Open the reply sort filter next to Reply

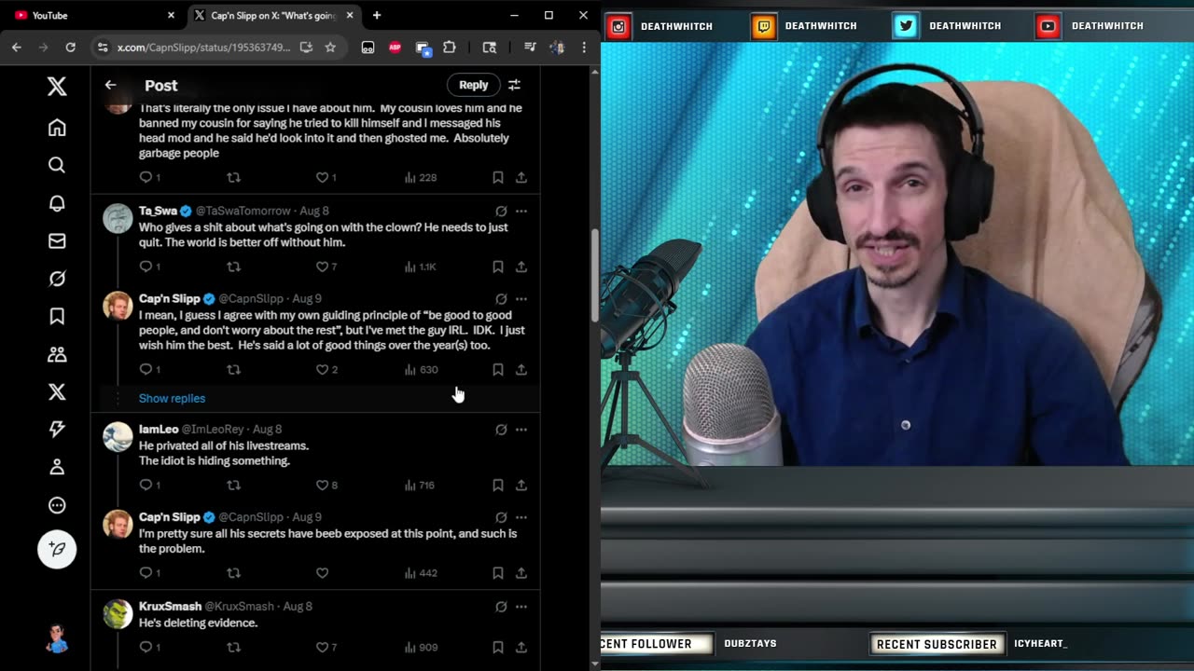coord(514,85)
